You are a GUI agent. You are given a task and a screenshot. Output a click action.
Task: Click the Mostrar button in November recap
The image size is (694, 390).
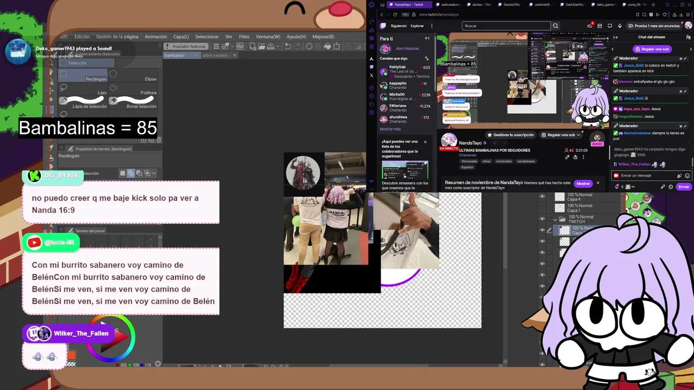(x=583, y=184)
